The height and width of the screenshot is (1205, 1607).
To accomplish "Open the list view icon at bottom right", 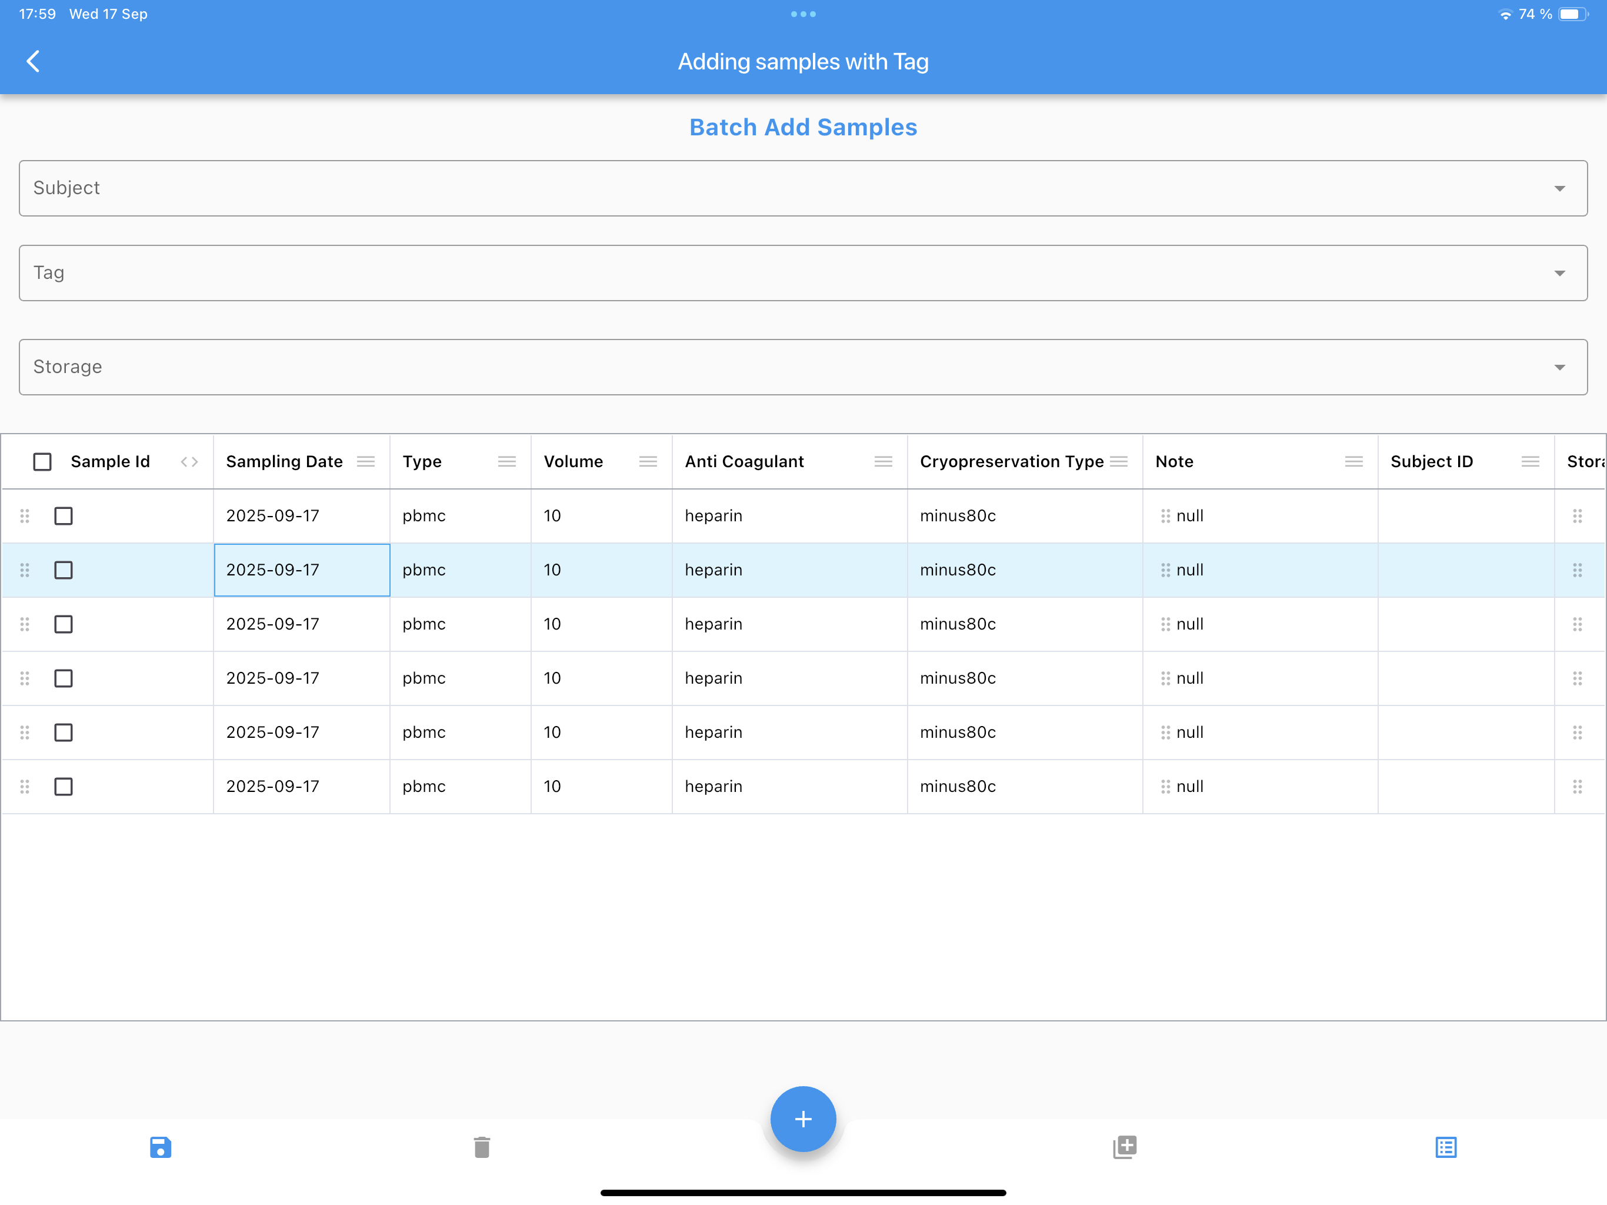I will 1446,1147.
